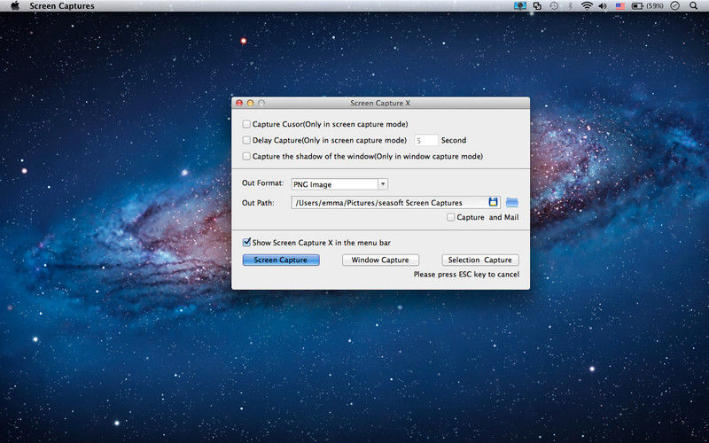The width and height of the screenshot is (709, 443).
Task: Open the Apple menu
Action: [15, 6]
